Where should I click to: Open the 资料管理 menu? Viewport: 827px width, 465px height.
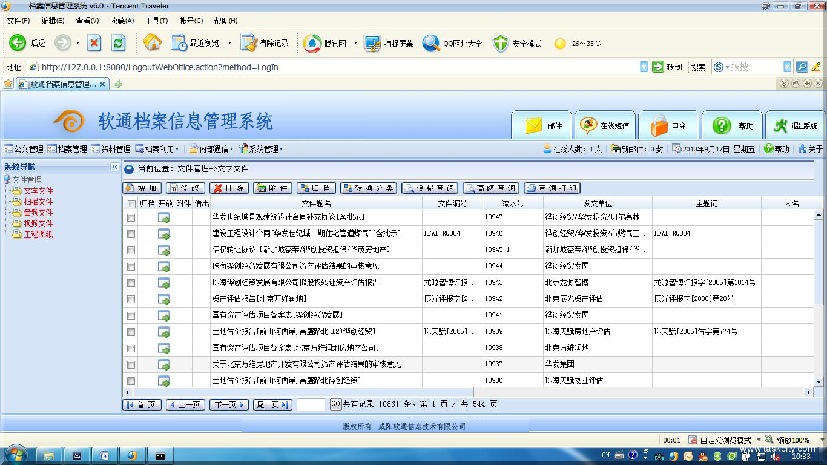point(111,149)
